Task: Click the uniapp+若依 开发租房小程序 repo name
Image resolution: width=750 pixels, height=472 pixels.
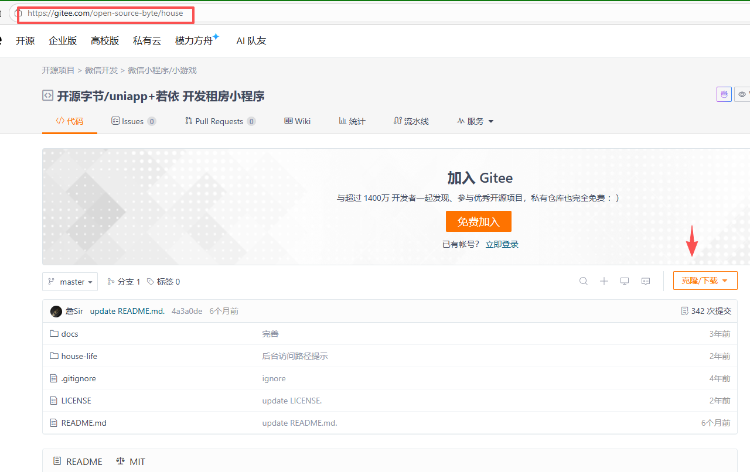Action: pos(186,96)
